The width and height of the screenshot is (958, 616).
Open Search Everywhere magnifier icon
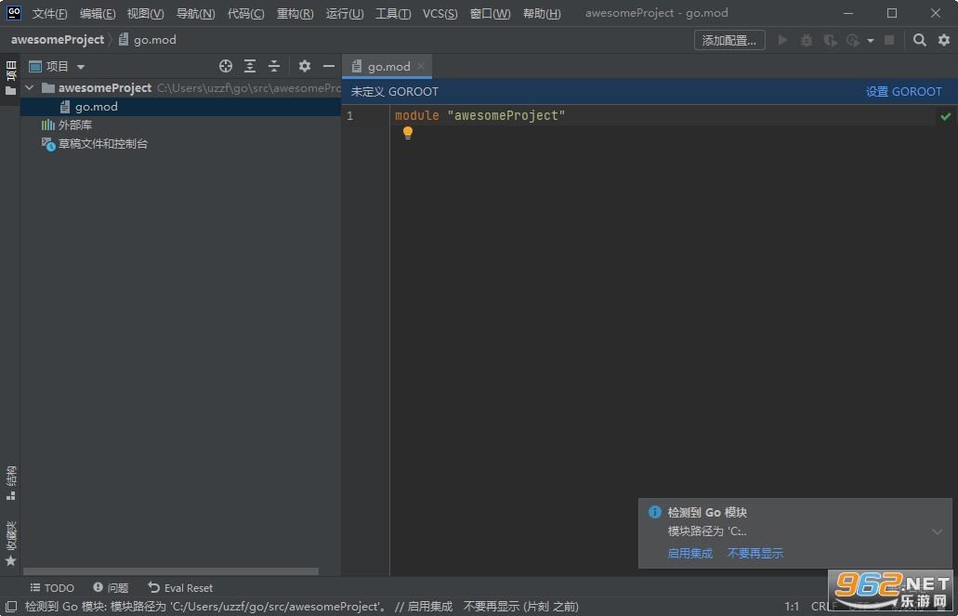(920, 40)
